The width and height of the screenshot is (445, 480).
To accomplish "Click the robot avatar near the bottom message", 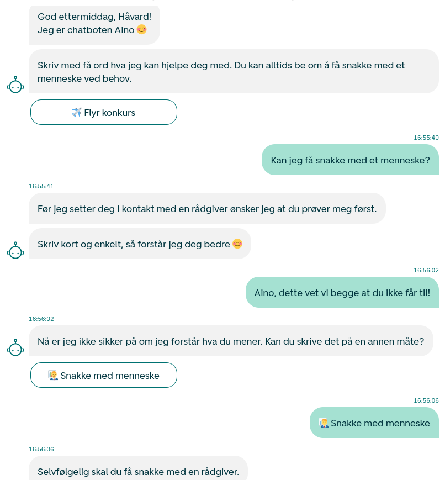I will pos(15,348).
